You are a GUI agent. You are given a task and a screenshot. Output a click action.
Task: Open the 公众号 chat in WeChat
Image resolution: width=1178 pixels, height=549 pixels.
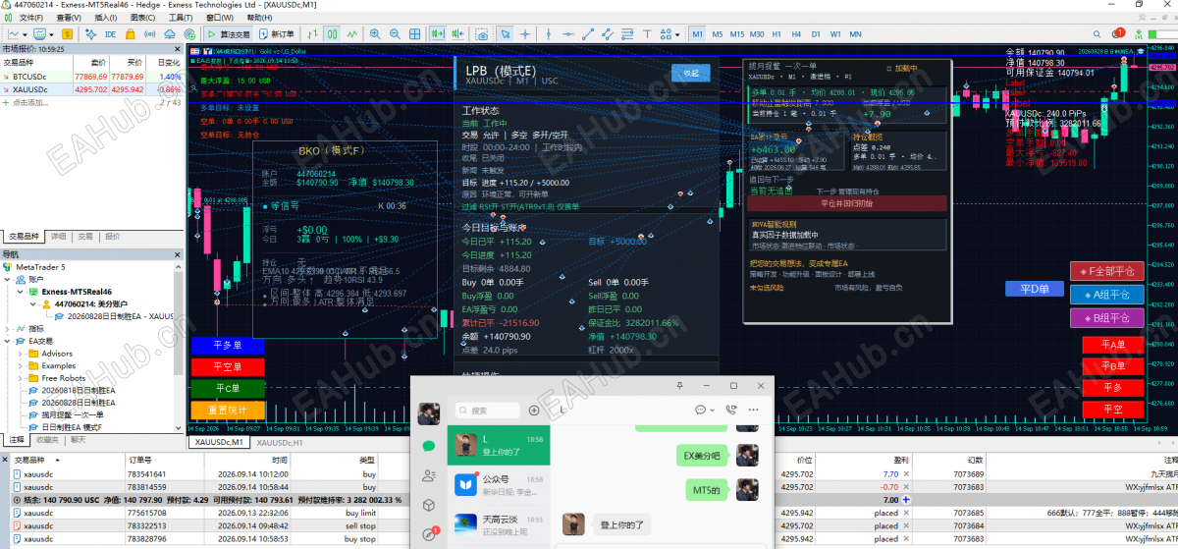497,484
